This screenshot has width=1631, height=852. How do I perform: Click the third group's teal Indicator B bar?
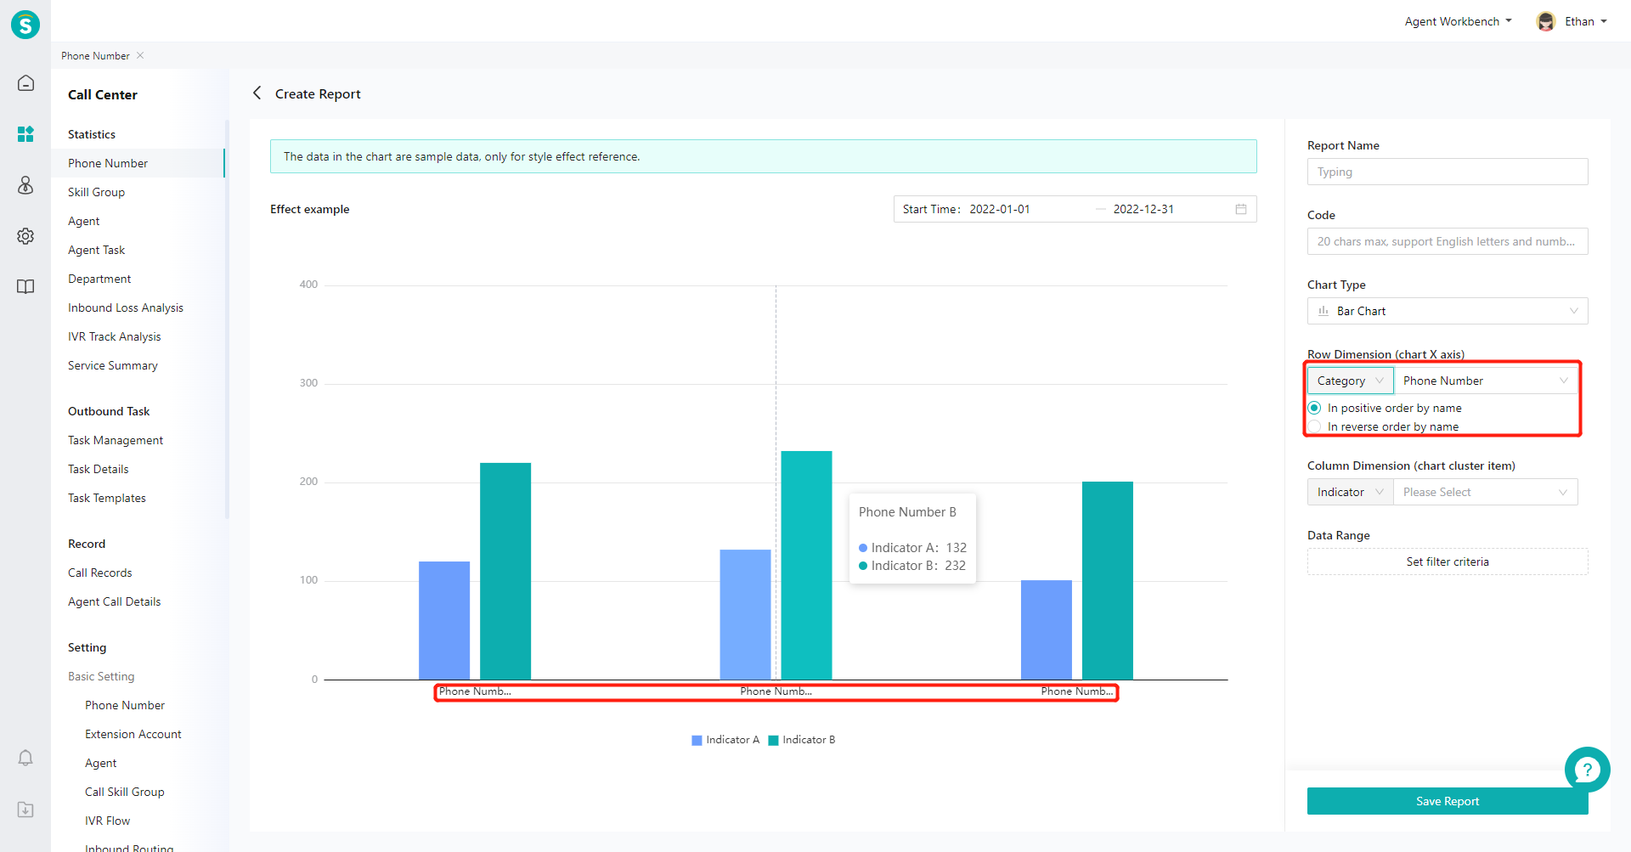pyautogui.click(x=1107, y=580)
